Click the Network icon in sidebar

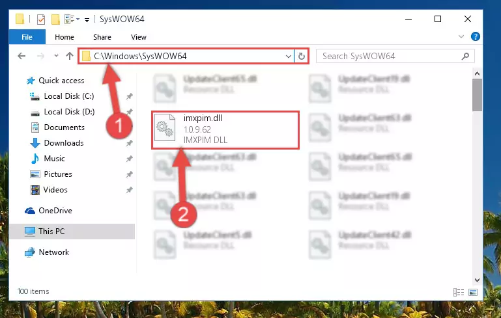30,252
